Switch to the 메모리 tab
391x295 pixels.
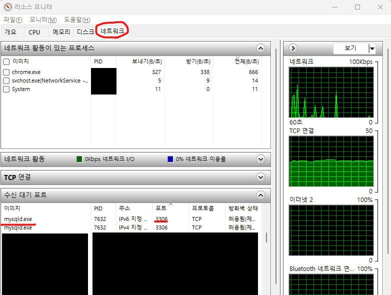(61, 32)
